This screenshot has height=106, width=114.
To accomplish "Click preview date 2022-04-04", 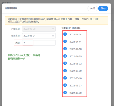I will [76, 34].
